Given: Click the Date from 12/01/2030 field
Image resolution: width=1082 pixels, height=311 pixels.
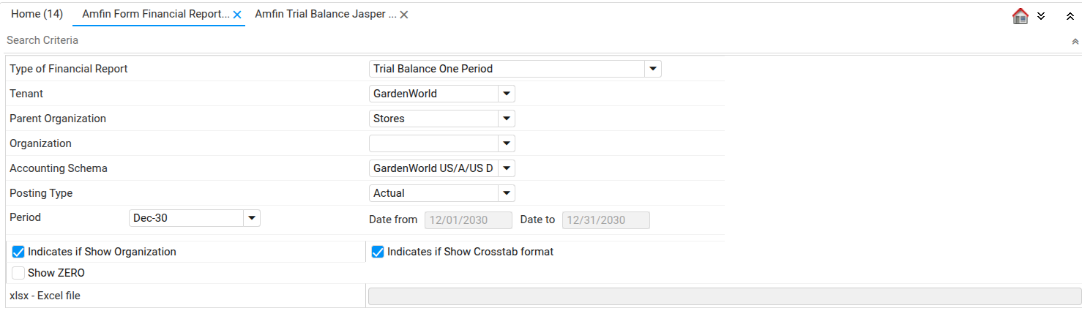Looking at the screenshot, I should (x=468, y=220).
